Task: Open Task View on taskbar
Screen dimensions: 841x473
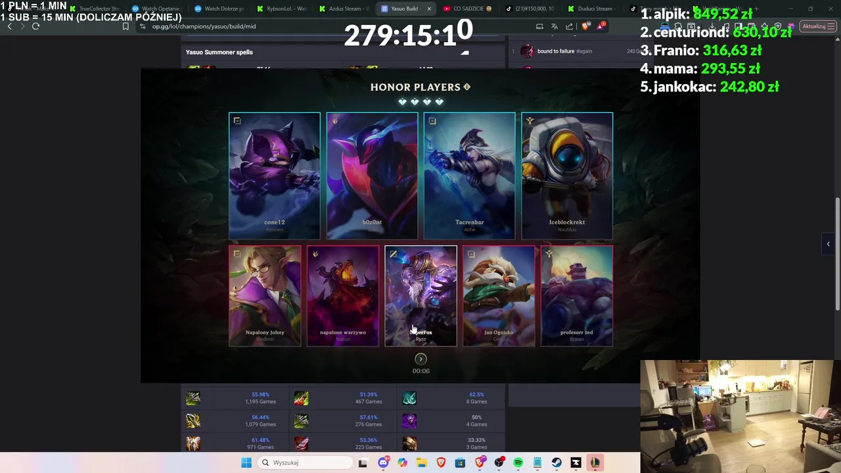Action: (x=363, y=462)
